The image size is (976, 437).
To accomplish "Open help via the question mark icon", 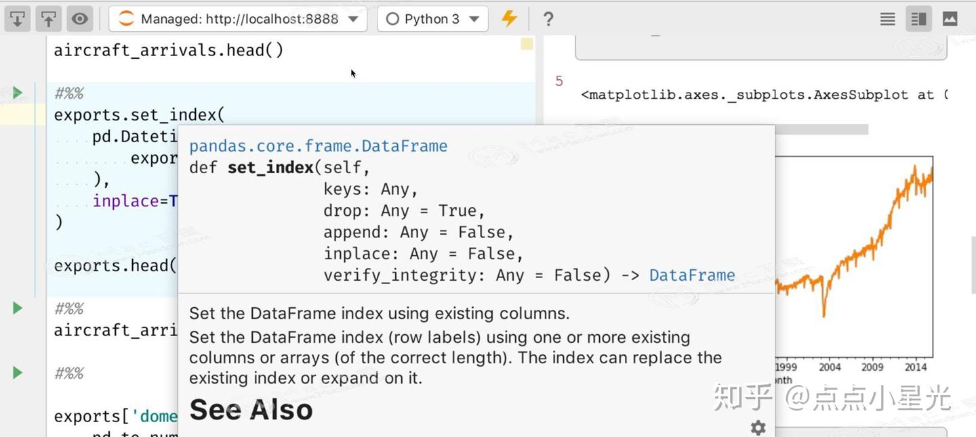I will coord(548,18).
